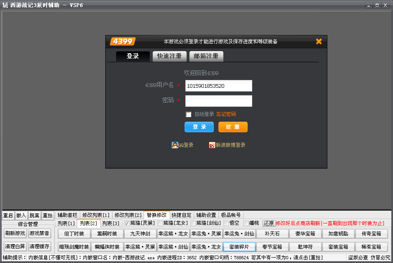
Task: Check the 熊猫[龙女] checkbox
Action: tap(160, 223)
